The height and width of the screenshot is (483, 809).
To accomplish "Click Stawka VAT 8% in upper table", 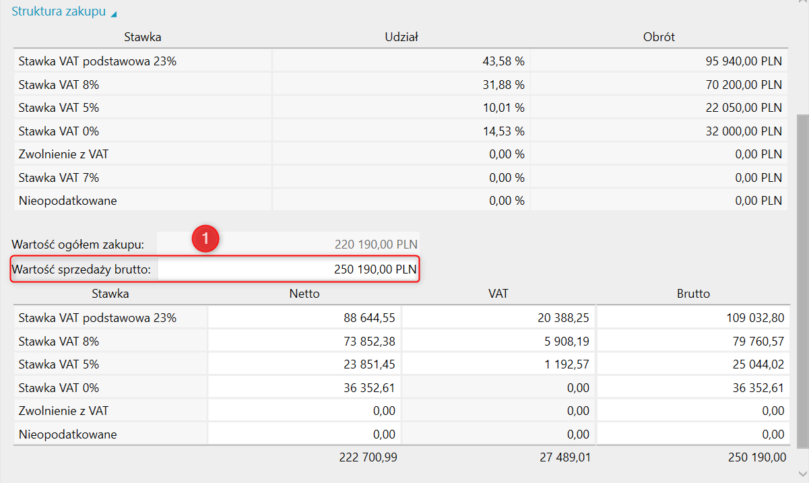I will [143, 85].
